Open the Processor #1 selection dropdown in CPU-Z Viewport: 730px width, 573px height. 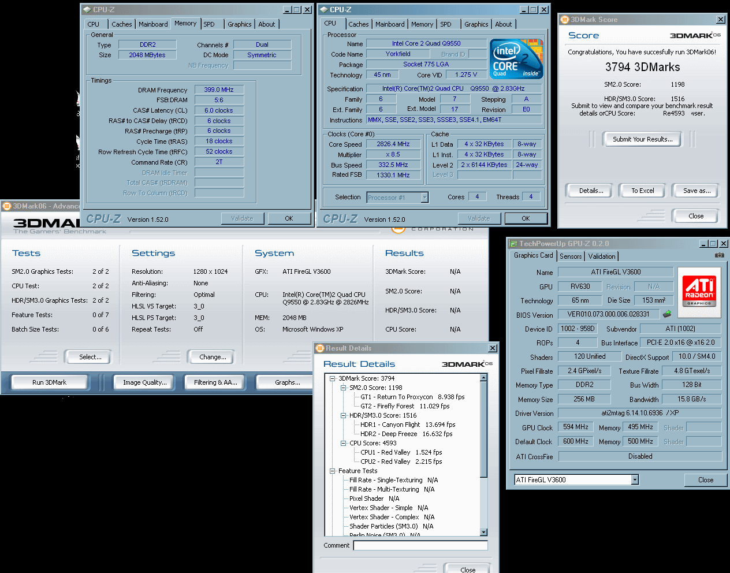click(x=424, y=198)
